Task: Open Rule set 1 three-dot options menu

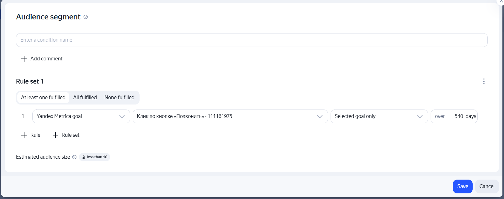Action: (x=484, y=81)
